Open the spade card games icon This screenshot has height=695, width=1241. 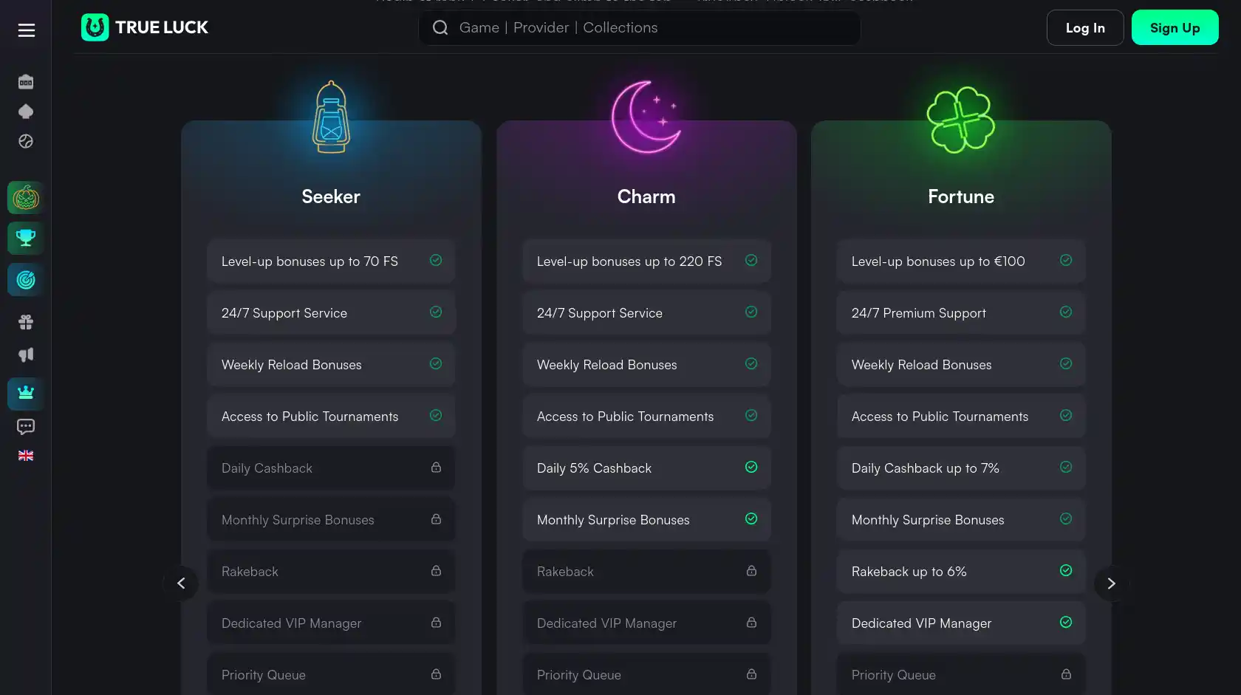(x=26, y=112)
